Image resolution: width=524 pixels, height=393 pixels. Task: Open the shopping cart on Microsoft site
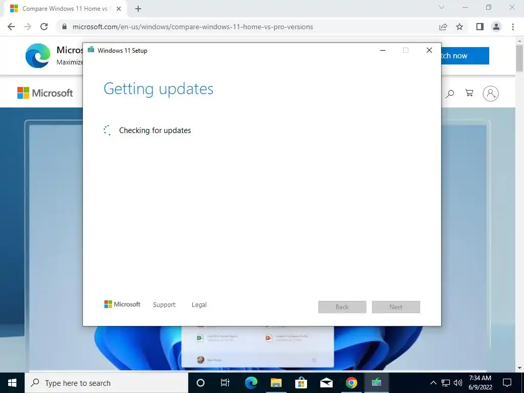tap(469, 93)
